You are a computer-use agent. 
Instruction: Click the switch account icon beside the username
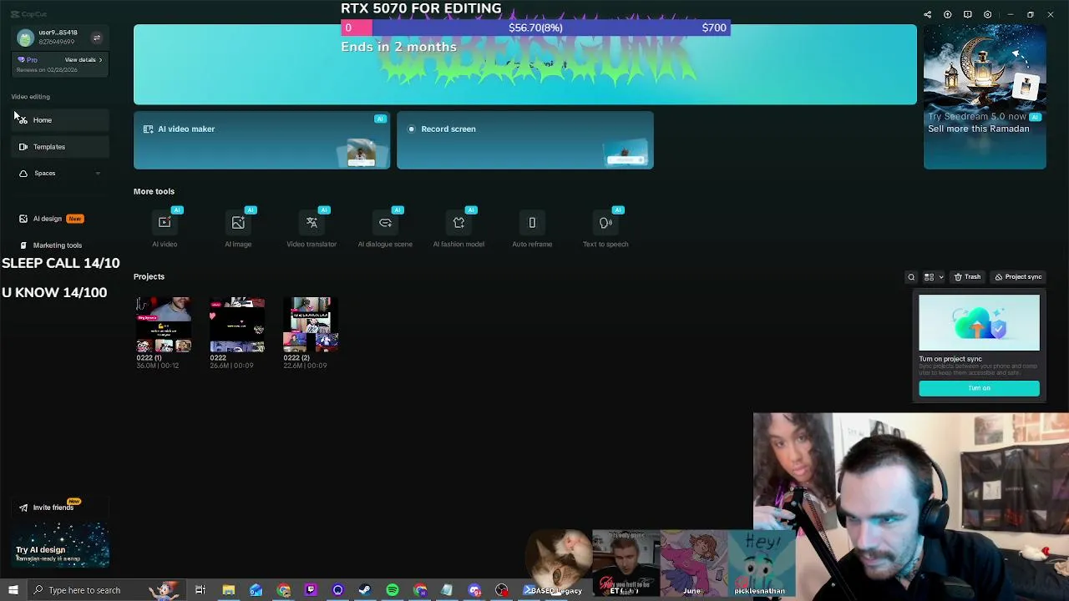click(x=97, y=38)
